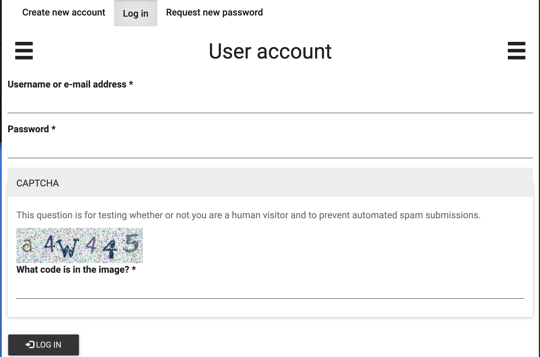This screenshot has width=540, height=357.
Task: Click the human visitor explanation text
Action: (248, 215)
